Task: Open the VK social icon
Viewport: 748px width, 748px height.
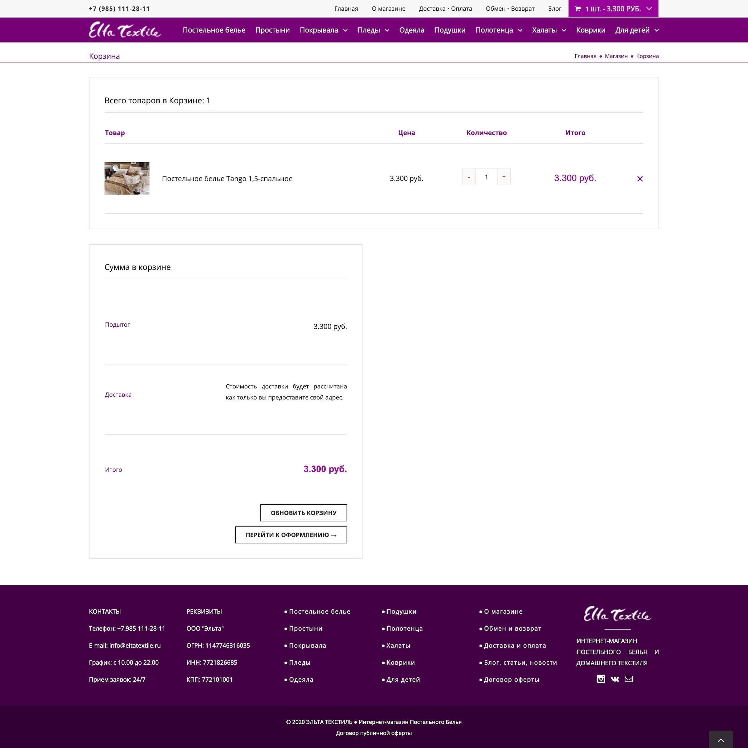Action: point(615,679)
